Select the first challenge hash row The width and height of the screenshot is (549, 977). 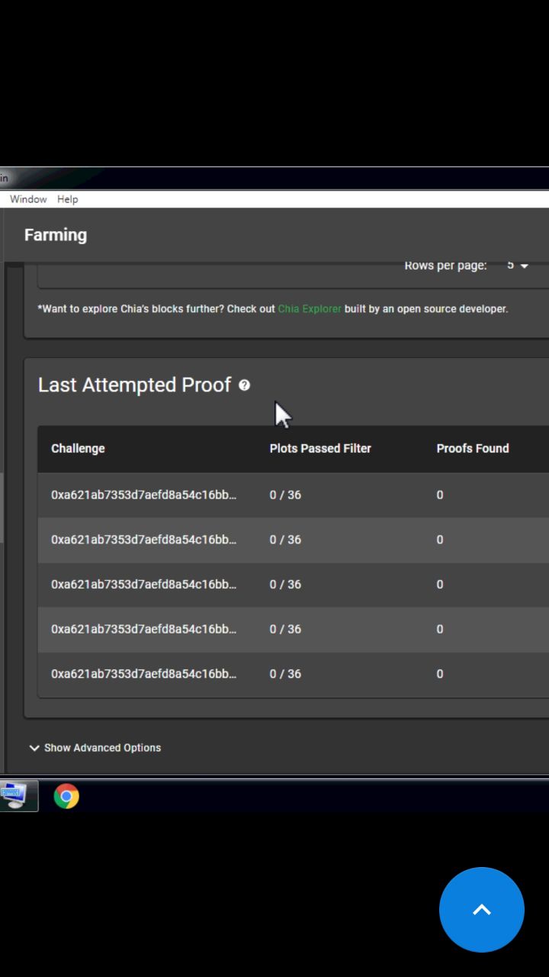[x=294, y=495]
